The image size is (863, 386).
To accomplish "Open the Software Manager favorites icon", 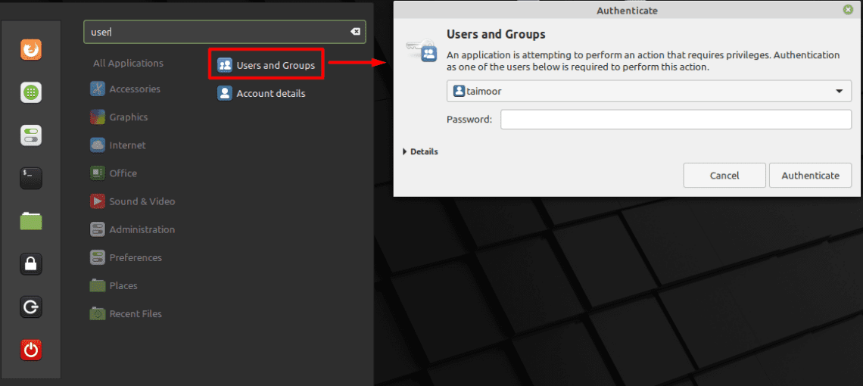I will click(x=31, y=92).
